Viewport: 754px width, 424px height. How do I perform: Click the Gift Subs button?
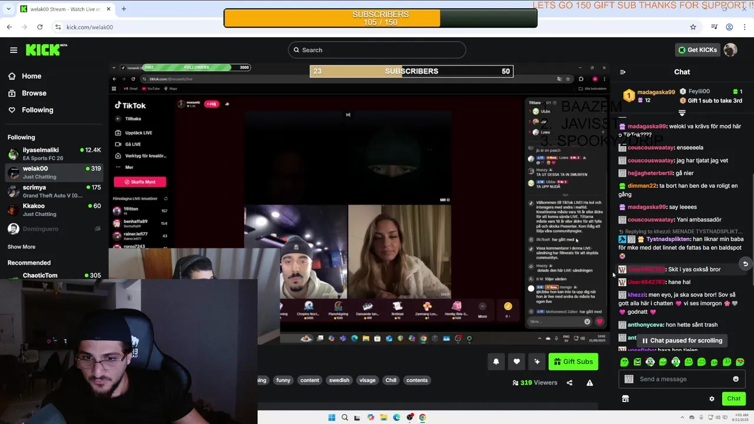pos(573,362)
